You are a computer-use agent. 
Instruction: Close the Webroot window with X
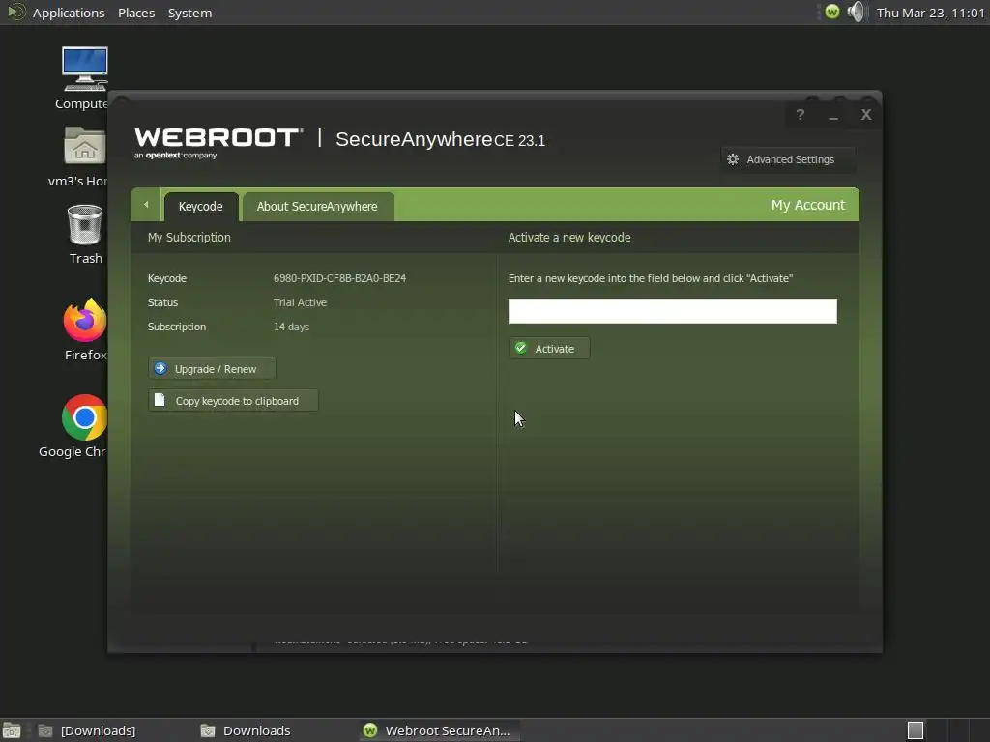click(866, 114)
